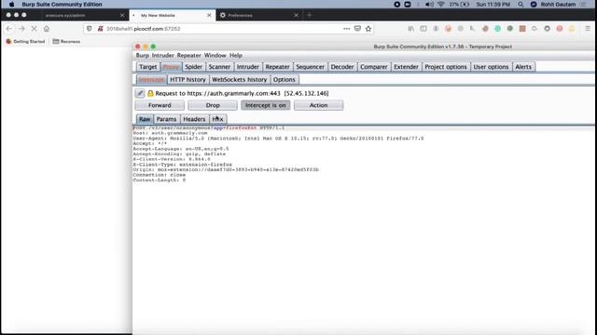This screenshot has height=335, width=597.
Task: Open the HTTP history sub-tab
Action: click(x=187, y=80)
